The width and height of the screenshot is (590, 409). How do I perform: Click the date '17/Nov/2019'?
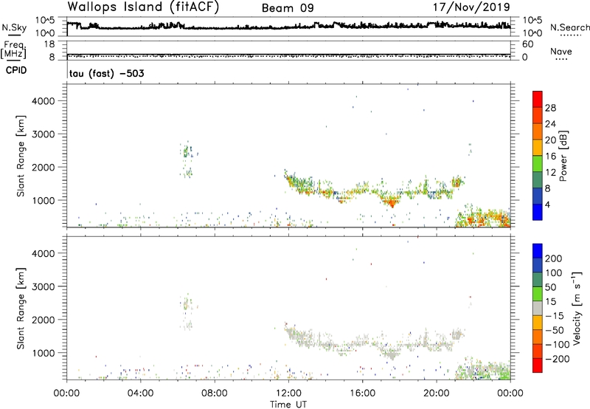[x=471, y=7]
